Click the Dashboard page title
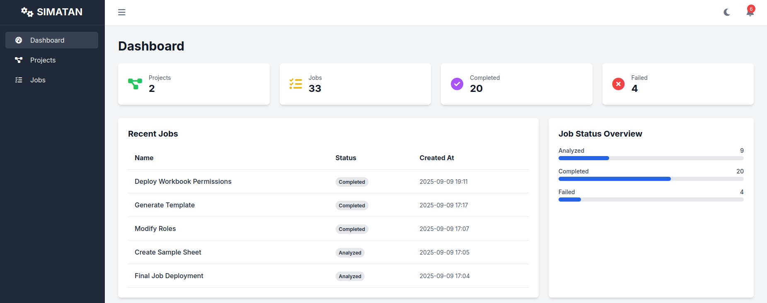Screen dimensions: 767x303 (x=151, y=46)
